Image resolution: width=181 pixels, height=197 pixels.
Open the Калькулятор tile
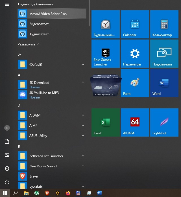click(x=164, y=24)
